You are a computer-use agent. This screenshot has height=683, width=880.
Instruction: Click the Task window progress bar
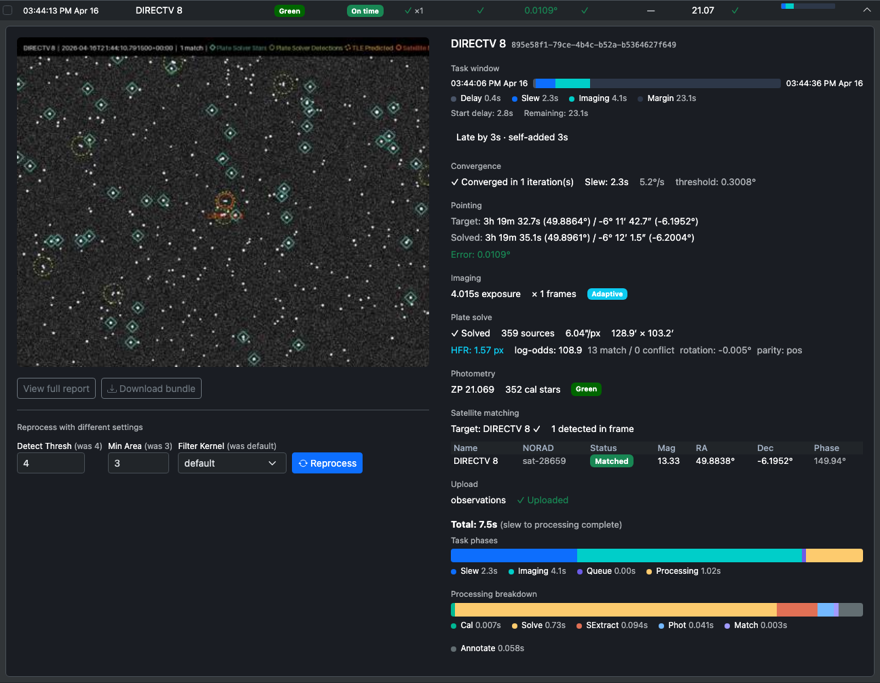(657, 83)
